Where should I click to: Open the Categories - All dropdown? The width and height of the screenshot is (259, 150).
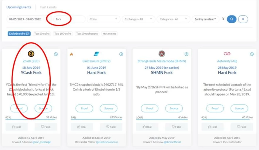(x=173, y=19)
